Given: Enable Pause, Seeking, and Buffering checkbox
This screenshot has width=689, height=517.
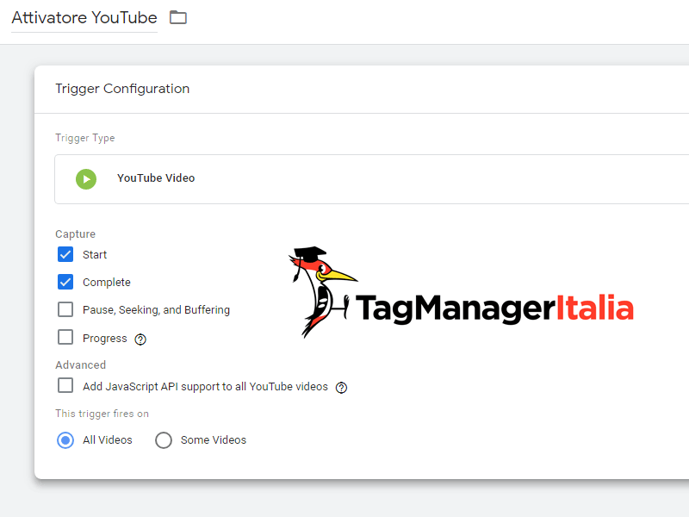Looking at the screenshot, I should point(65,309).
